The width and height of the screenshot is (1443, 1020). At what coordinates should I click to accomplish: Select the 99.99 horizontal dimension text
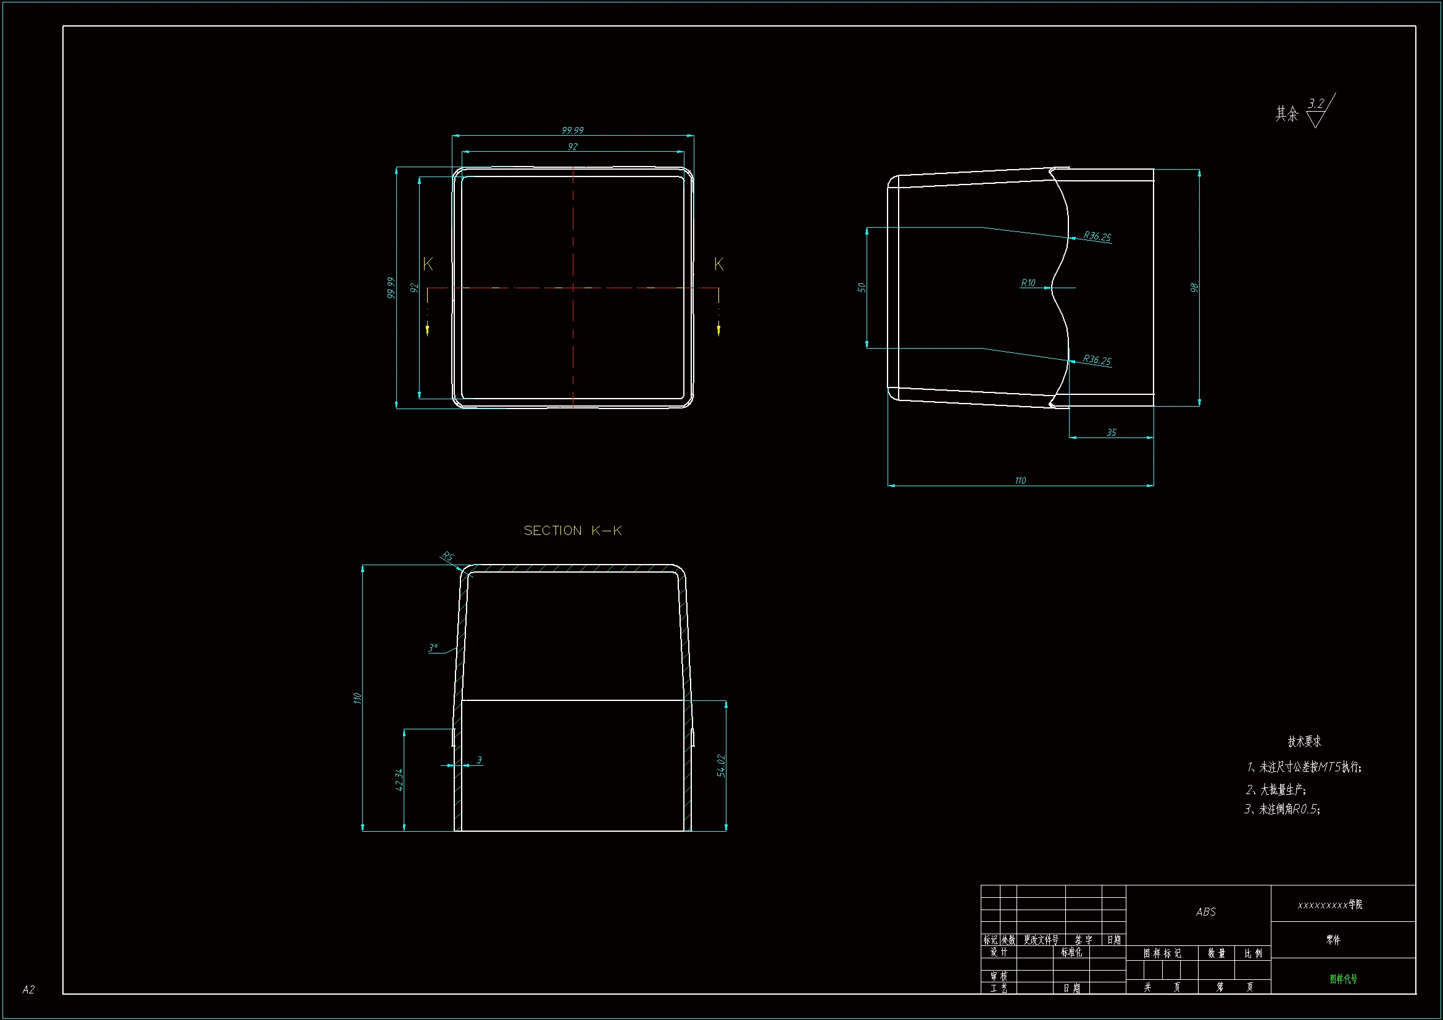[x=572, y=130]
